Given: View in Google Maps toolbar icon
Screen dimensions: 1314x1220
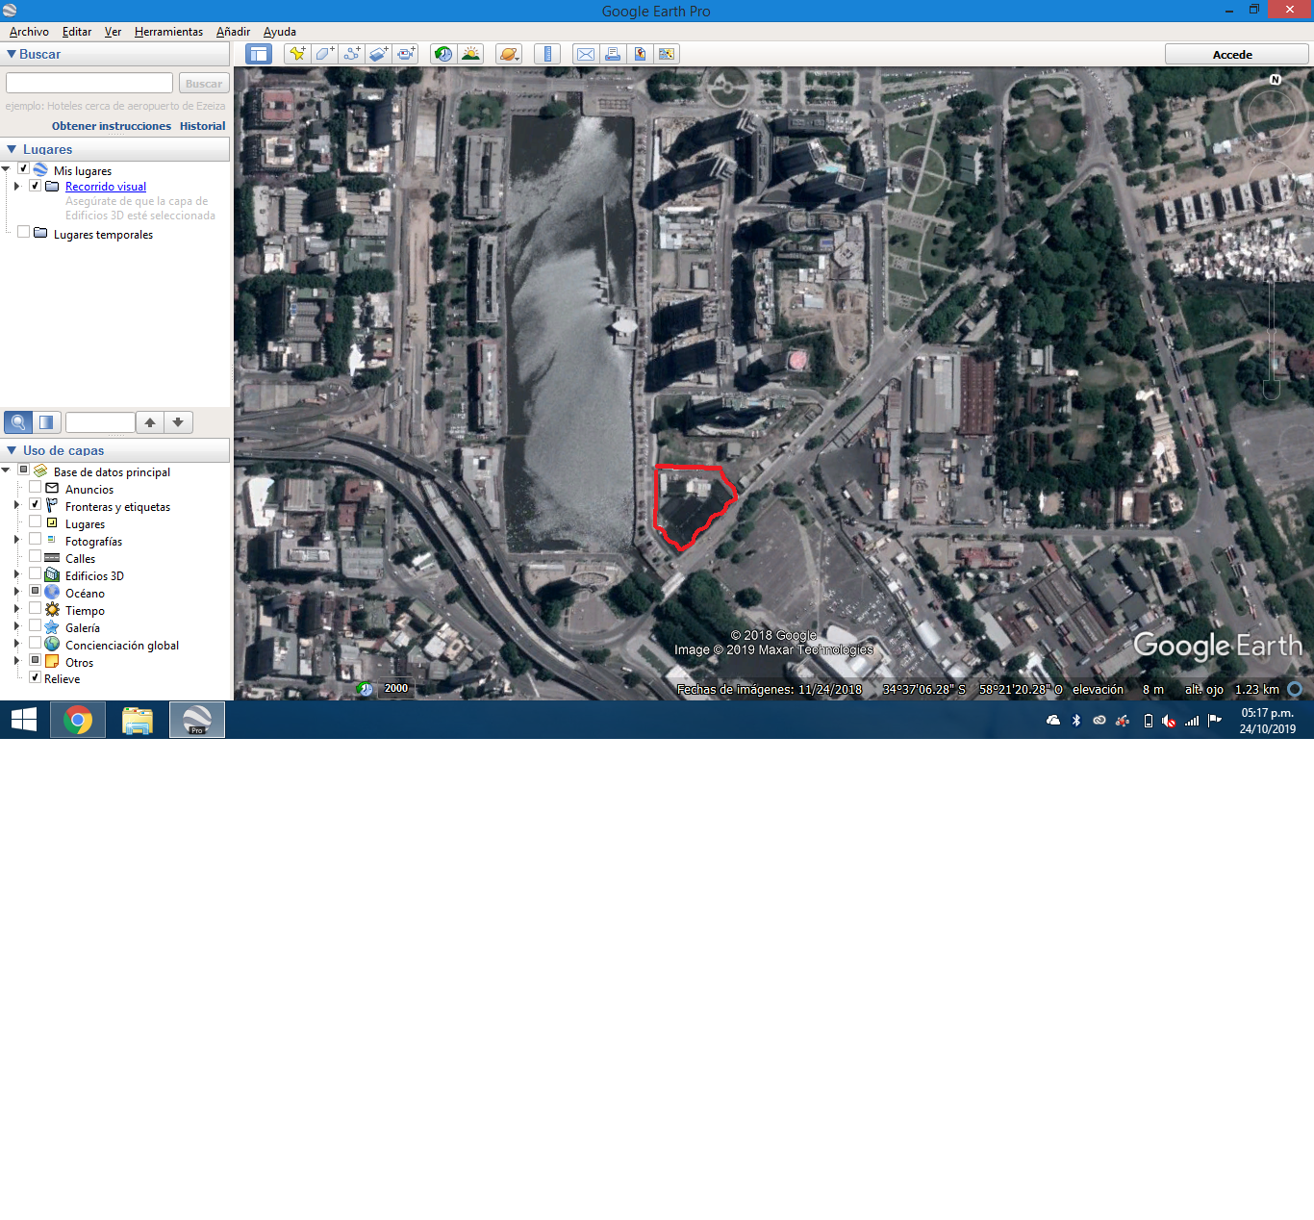Looking at the screenshot, I should pos(667,54).
